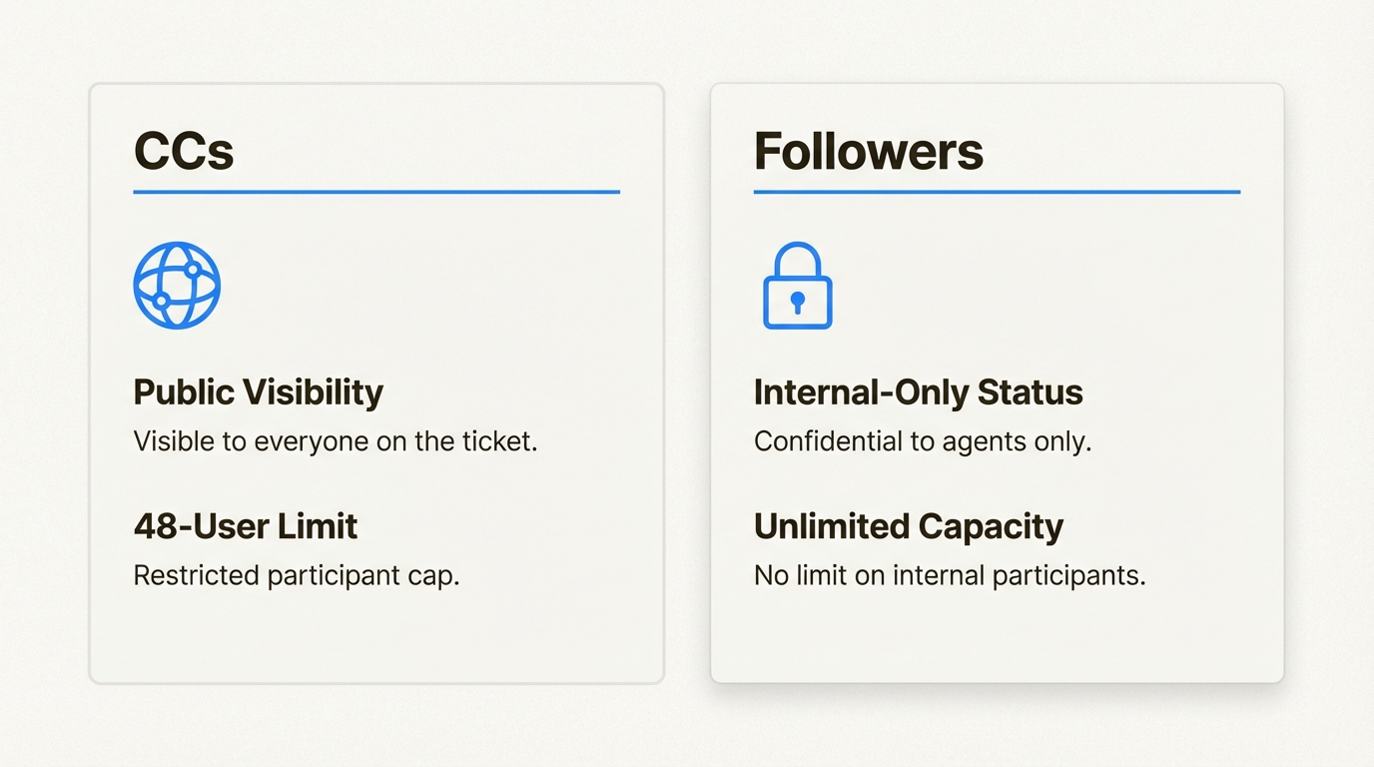Click the text "Confidential to agents only."
Image resolution: width=1374 pixels, height=767 pixels.
[923, 441]
